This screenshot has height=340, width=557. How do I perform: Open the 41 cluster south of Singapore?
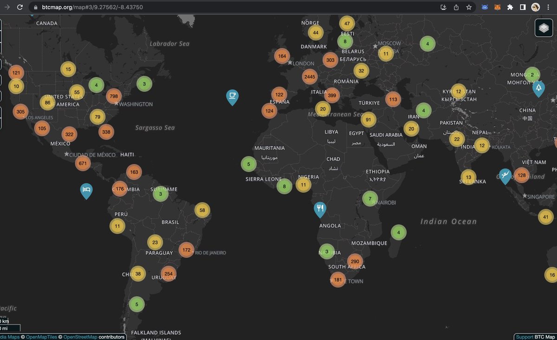546,216
